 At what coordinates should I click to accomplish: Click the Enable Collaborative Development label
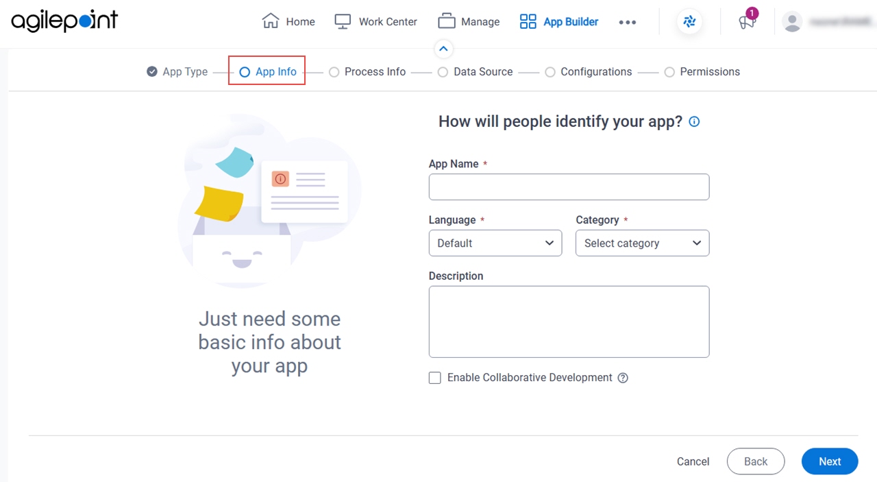click(530, 378)
